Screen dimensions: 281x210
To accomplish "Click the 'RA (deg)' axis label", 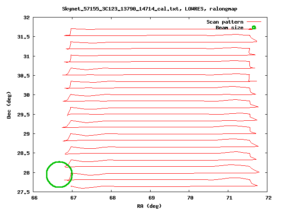I will (x=149, y=206).
